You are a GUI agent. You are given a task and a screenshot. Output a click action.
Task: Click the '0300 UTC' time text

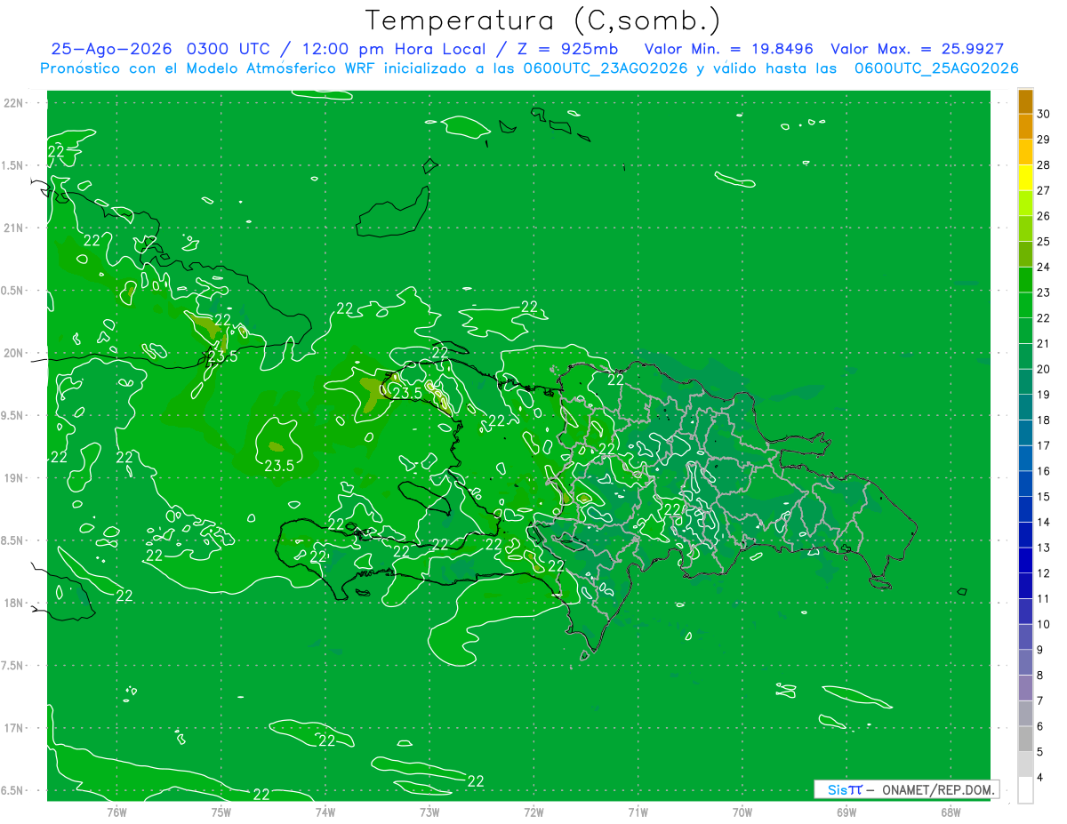(x=229, y=49)
